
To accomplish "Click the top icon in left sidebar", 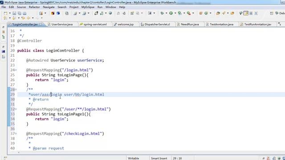I will [x=3, y=27].
